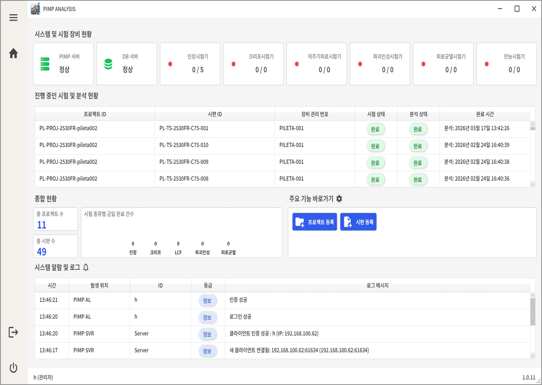Image resolution: width=542 pixels, height=385 pixels.
Task: Open the 총 프로젝트 수 card showing 11
Action: (56, 219)
